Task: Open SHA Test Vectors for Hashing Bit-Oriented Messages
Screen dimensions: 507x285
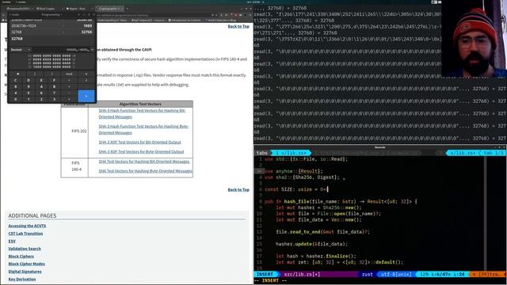Action: pos(144,161)
